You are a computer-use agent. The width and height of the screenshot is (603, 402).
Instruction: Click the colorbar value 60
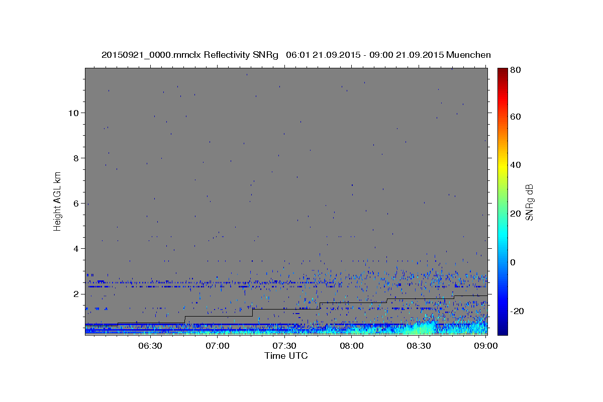(516, 117)
